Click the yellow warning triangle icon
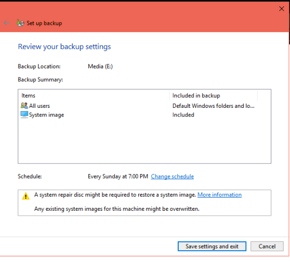Image resolution: width=290 pixels, height=262 pixels. tap(26, 196)
